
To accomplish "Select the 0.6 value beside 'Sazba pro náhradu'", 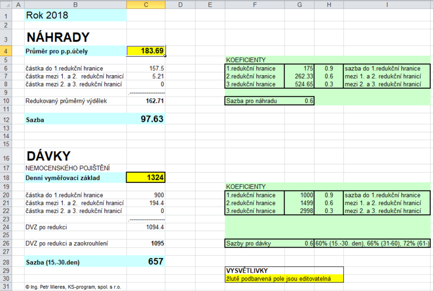I will click(x=299, y=101).
